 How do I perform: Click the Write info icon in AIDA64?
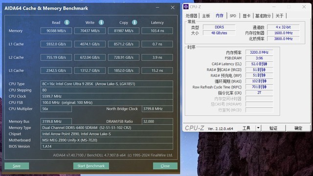tap(101, 22)
